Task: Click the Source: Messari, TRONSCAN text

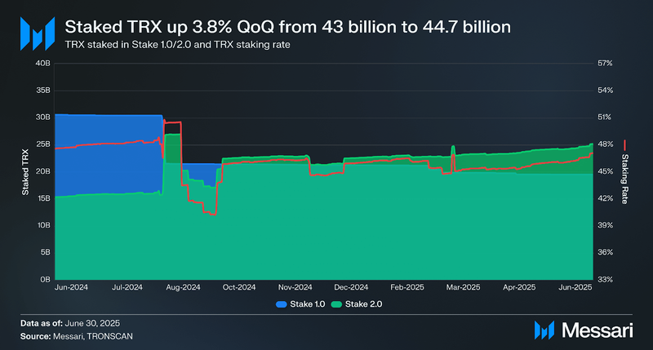Action: pyautogui.click(x=77, y=336)
